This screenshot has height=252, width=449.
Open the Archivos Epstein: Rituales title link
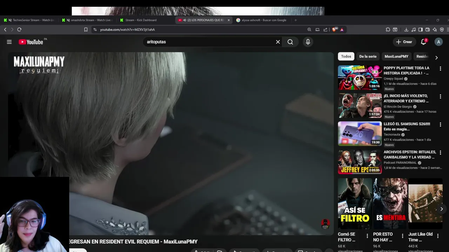pos(410,155)
